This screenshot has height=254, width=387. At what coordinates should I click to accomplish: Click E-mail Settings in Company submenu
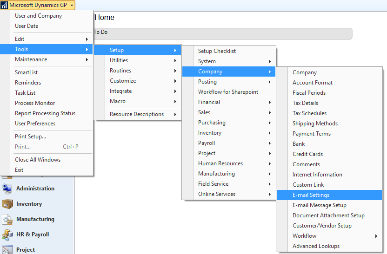[329, 195]
